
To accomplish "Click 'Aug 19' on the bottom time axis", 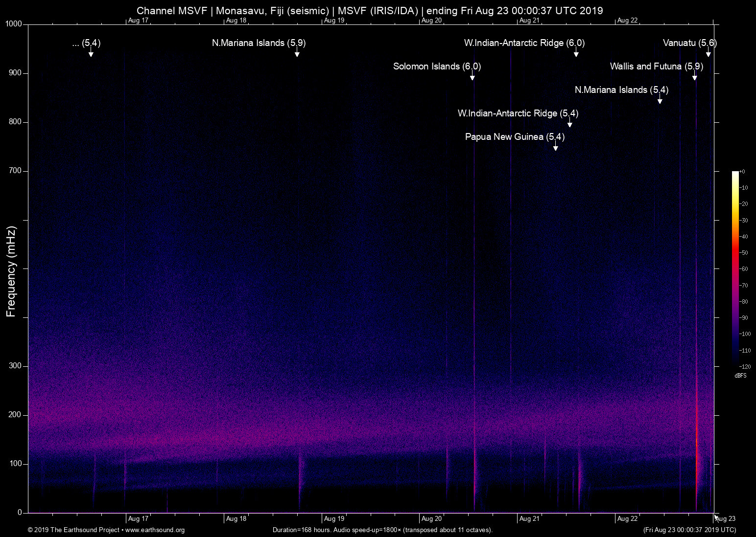I will 334,519.
